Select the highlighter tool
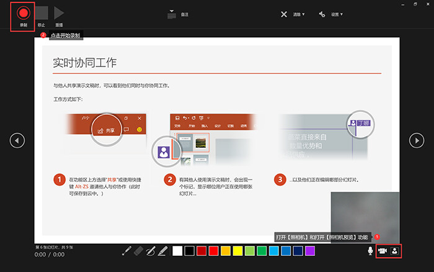The width and height of the screenshot is (434, 272). pos(162,251)
